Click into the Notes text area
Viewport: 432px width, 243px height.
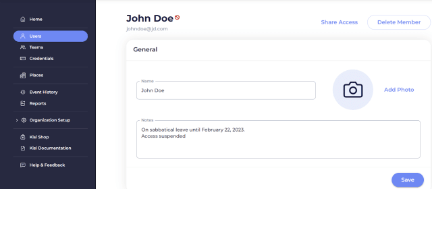click(x=278, y=140)
